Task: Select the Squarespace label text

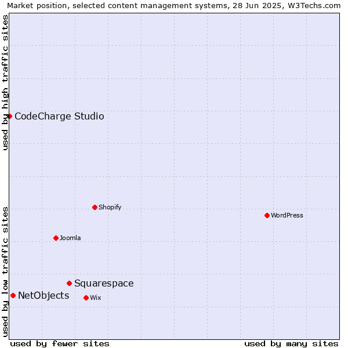Action: tap(104, 284)
